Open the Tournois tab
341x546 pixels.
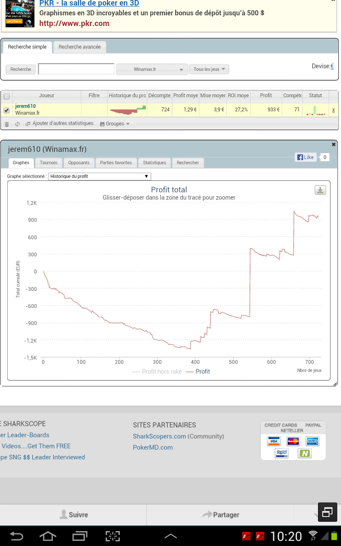pos(49,163)
